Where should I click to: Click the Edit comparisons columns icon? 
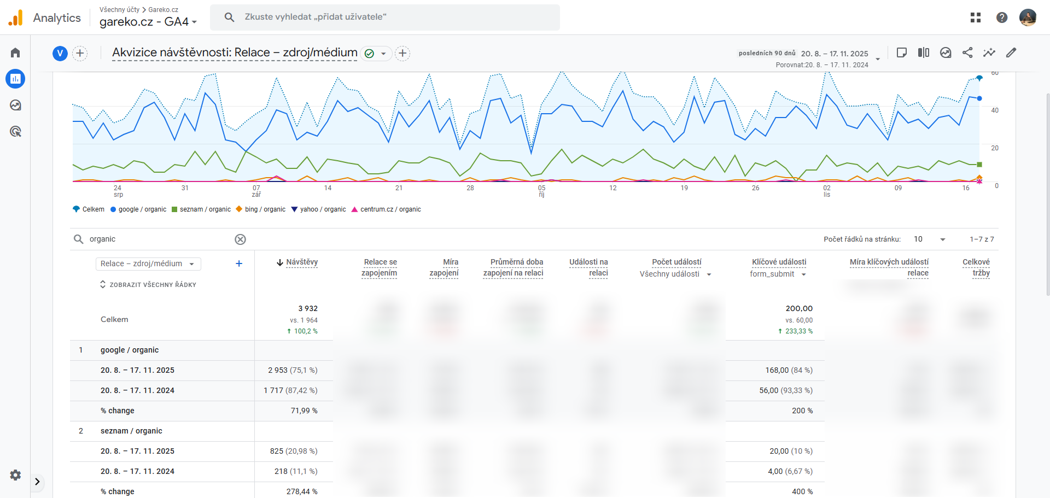tap(924, 52)
